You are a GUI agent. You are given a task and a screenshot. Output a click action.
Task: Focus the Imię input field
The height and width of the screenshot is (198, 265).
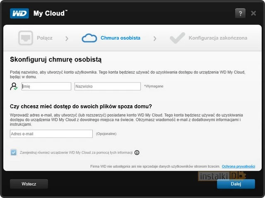(x=46, y=86)
